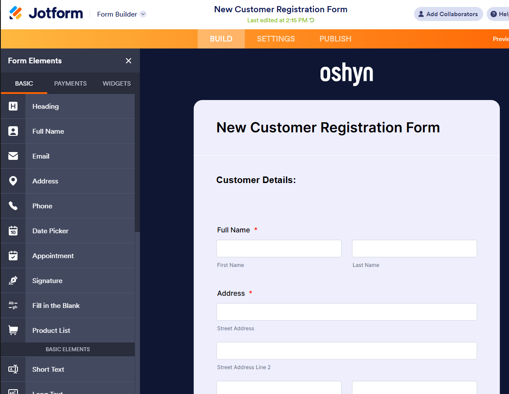This screenshot has width=509, height=394.
Task: Click the Full Name element icon
Action: (13, 131)
